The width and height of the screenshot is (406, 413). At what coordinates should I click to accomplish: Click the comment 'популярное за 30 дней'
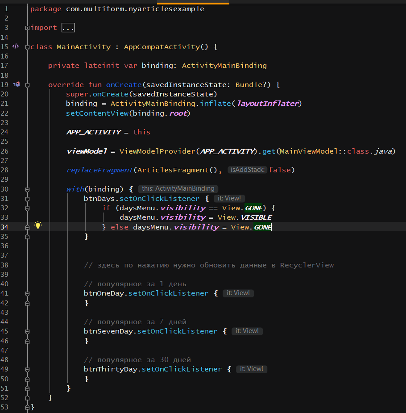[x=137, y=360]
